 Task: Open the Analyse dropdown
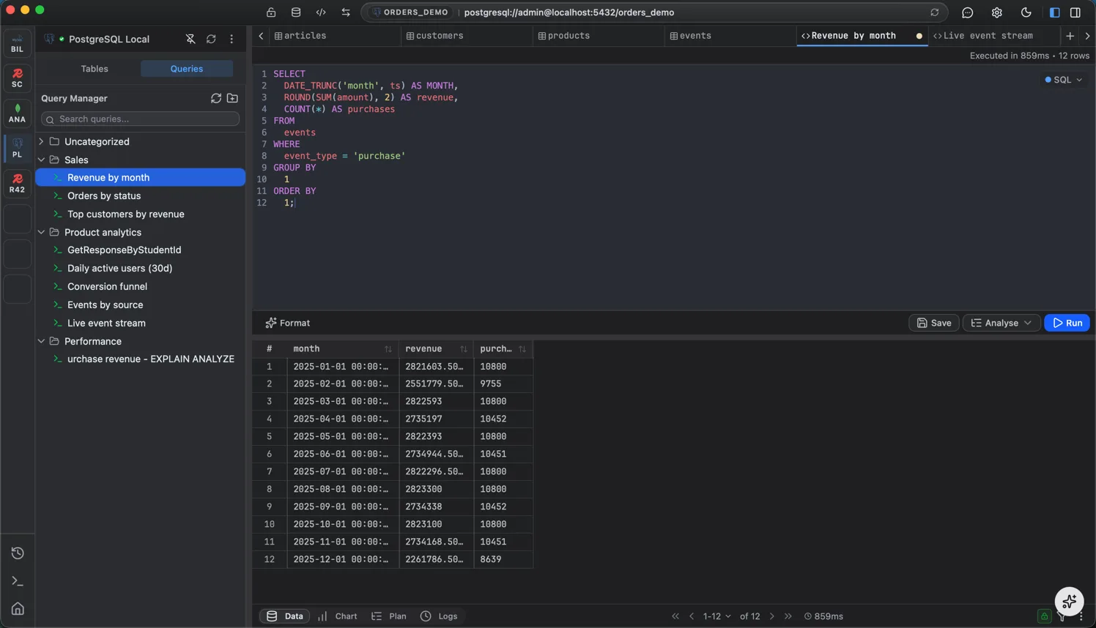pyautogui.click(x=1001, y=323)
